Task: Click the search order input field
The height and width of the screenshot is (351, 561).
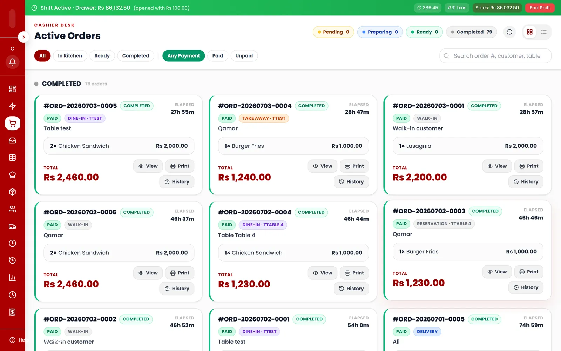Action: pyautogui.click(x=495, y=56)
